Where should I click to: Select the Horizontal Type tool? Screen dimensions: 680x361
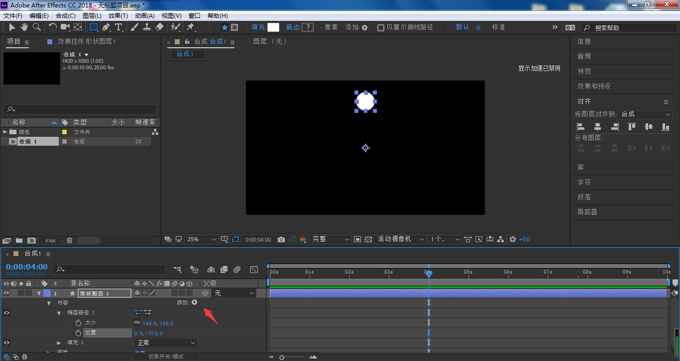[118, 27]
